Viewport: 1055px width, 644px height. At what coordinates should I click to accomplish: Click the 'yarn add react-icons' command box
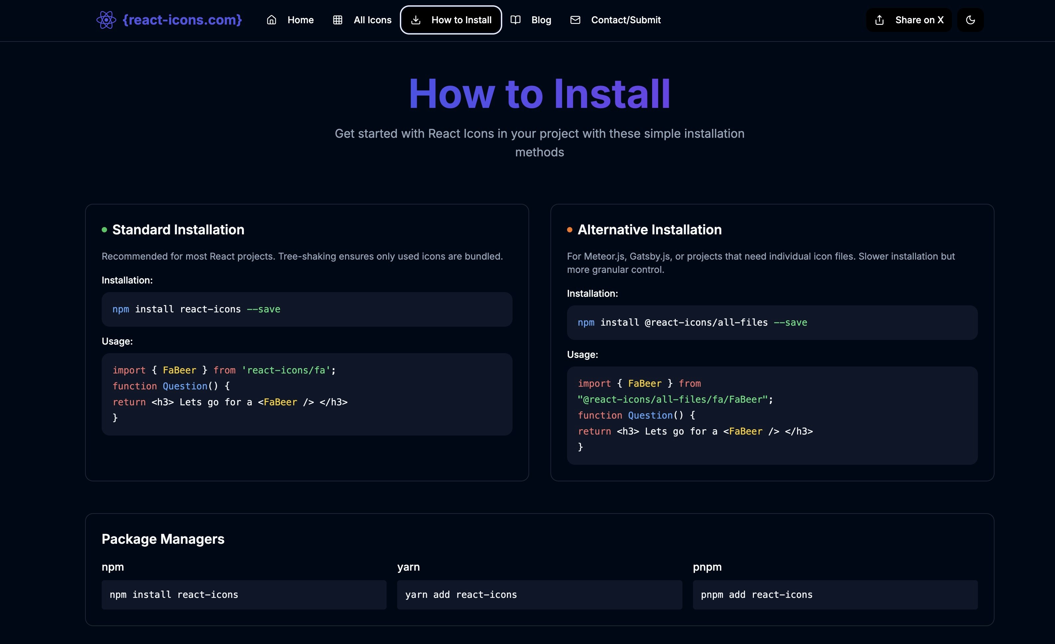539,595
